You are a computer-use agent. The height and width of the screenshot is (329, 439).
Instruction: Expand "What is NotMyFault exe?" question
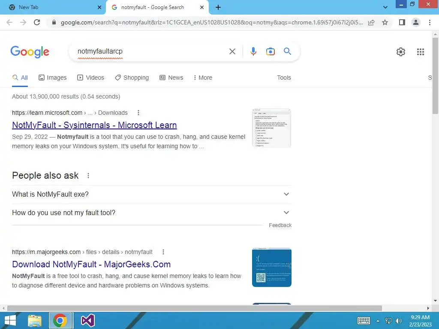pyautogui.click(x=152, y=194)
